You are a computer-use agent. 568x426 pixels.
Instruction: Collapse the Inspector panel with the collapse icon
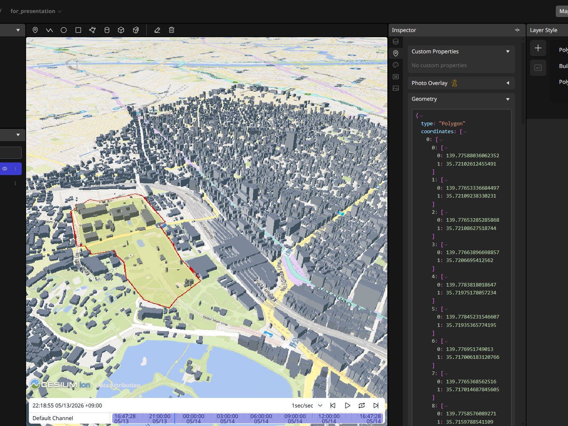pos(517,30)
